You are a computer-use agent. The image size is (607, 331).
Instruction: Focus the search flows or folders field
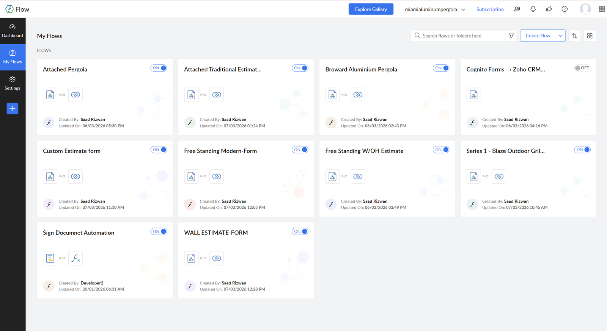(x=458, y=36)
